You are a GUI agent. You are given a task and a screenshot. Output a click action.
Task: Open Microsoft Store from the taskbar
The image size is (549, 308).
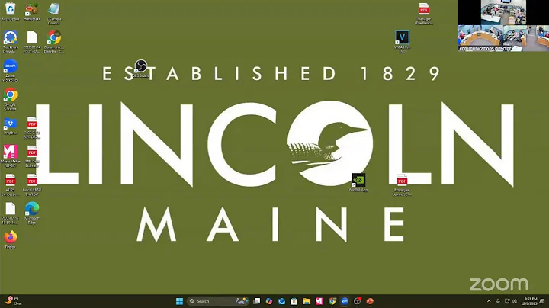[x=294, y=301]
